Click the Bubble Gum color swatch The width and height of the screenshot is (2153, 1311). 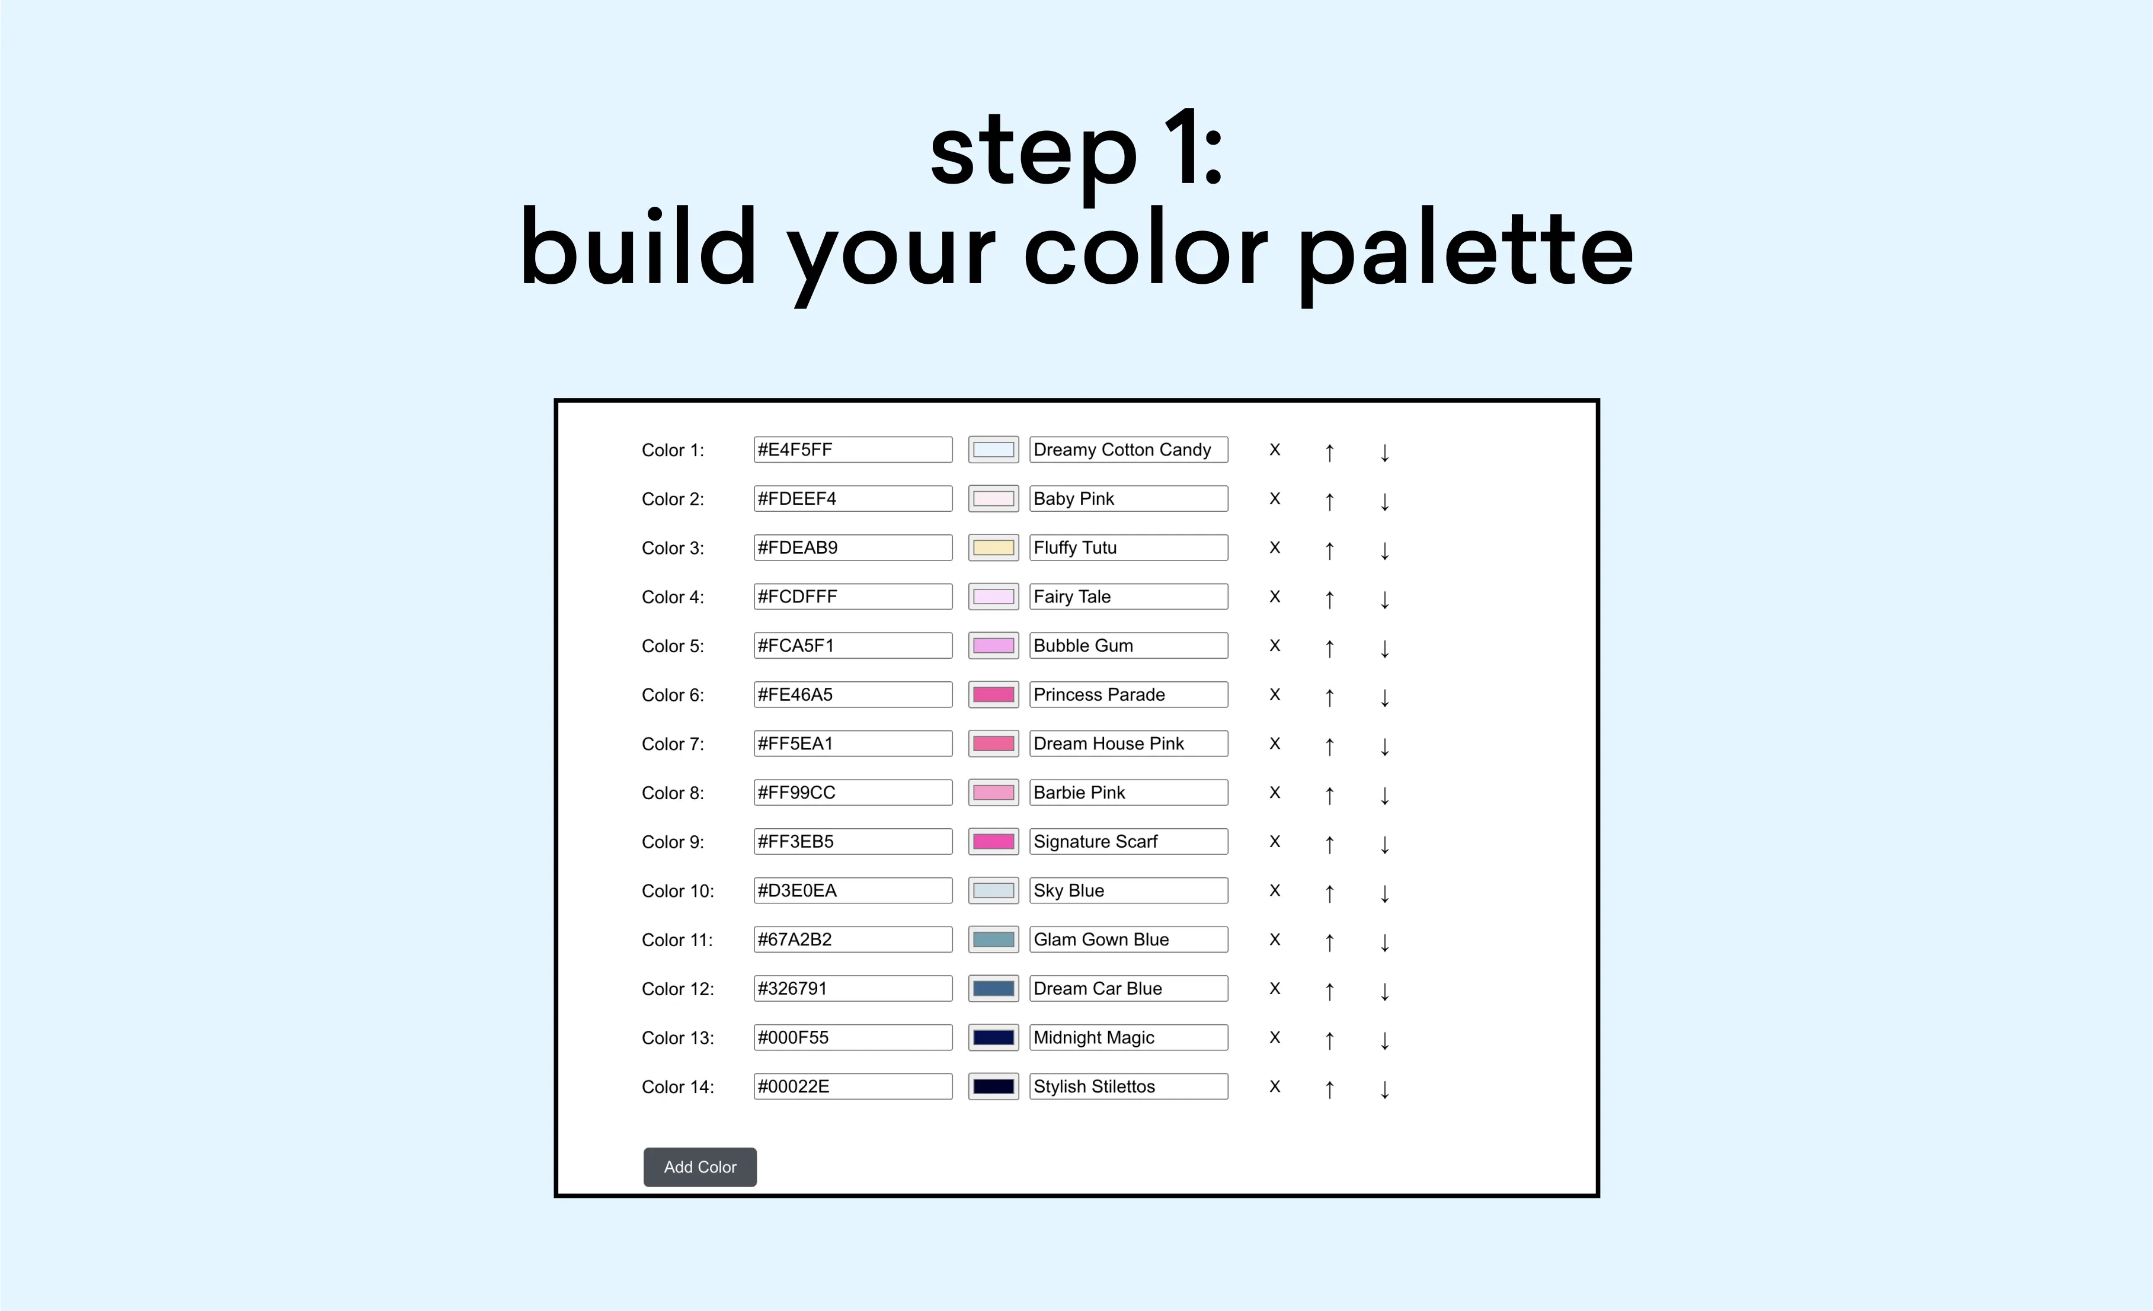[x=993, y=646]
